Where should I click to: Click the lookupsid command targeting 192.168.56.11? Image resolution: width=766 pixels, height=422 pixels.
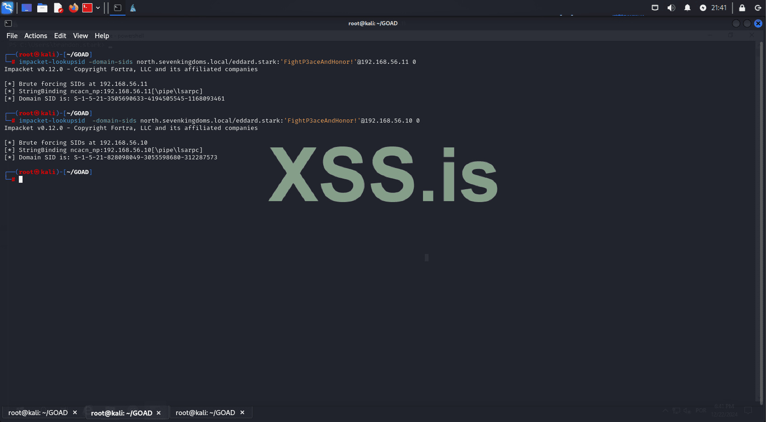[217, 62]
